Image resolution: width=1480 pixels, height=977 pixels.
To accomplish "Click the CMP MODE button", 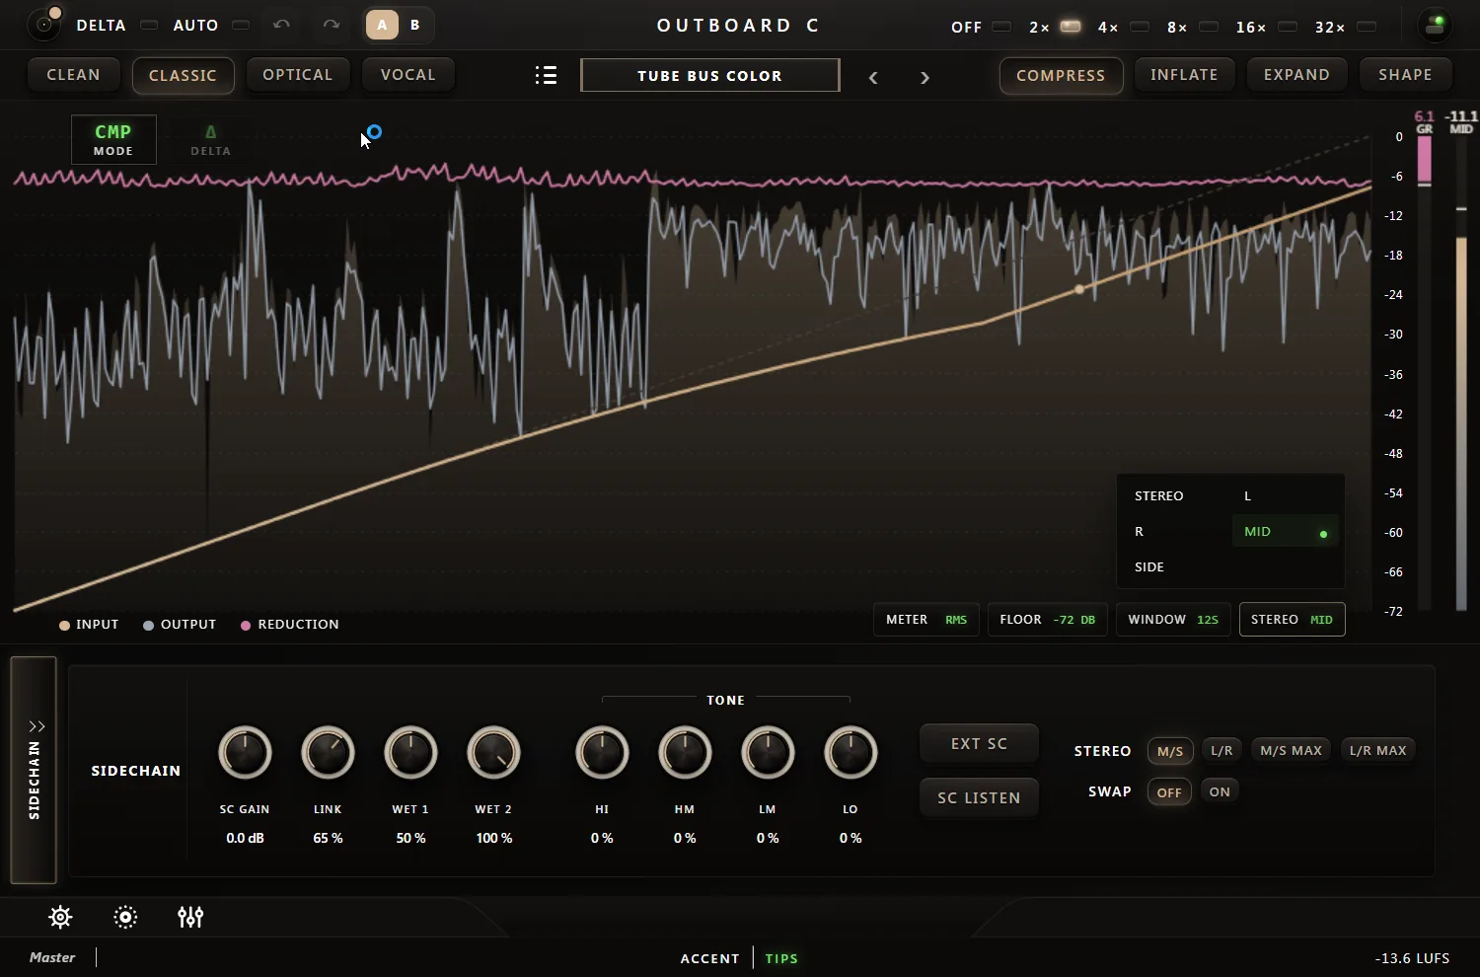I will click(113, 139).
